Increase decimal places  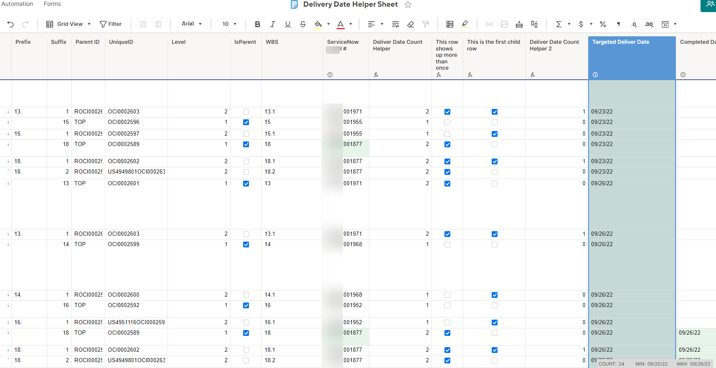tap(649, 24)
